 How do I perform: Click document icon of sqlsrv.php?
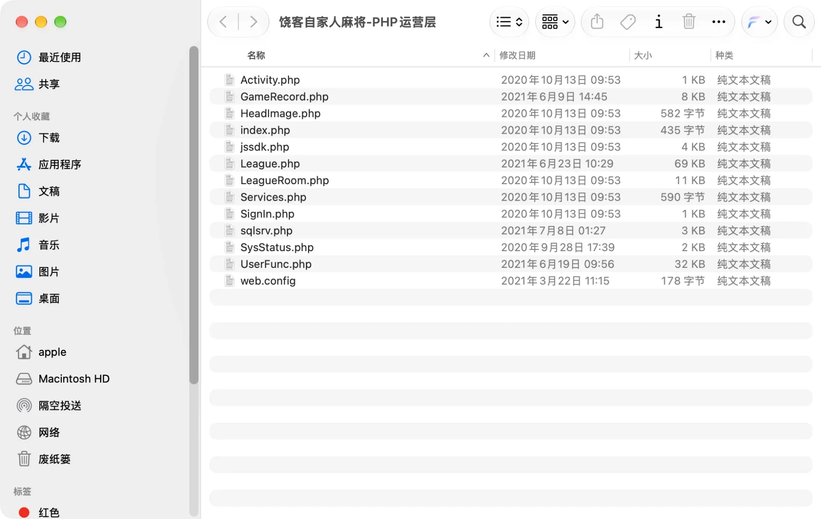230,231
